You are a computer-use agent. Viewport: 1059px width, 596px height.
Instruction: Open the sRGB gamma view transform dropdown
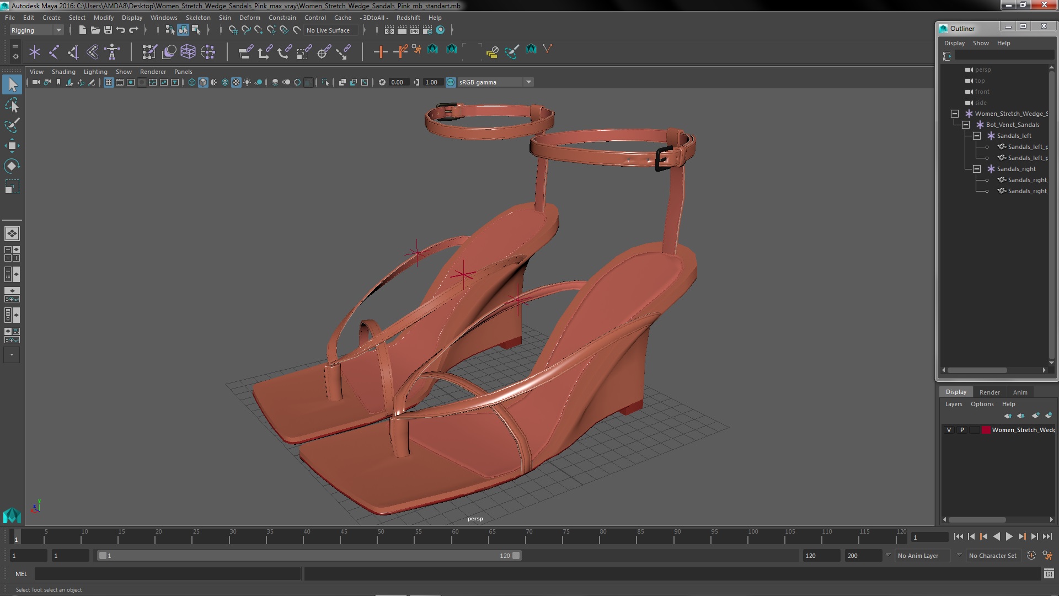point(495,82)
